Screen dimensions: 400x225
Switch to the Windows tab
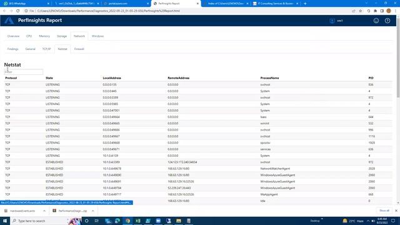[x=97, y=36]
